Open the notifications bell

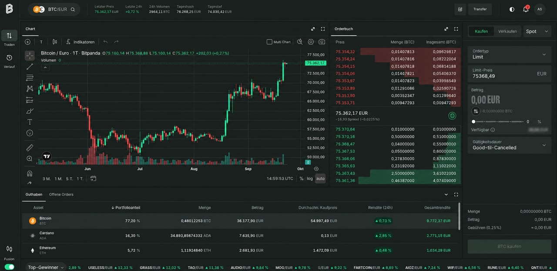click(x=526, y=9)
